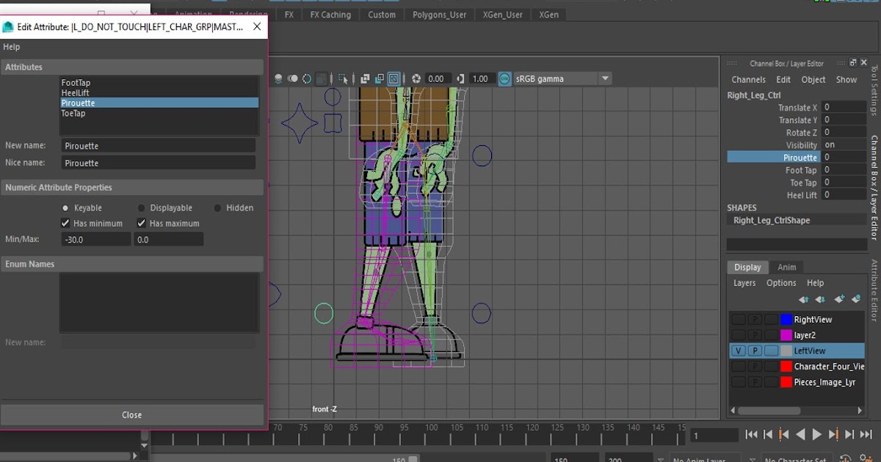Select the Hidden radio button
The width and height of the screenshot is (881, 462).
click(x=217, y=208)
